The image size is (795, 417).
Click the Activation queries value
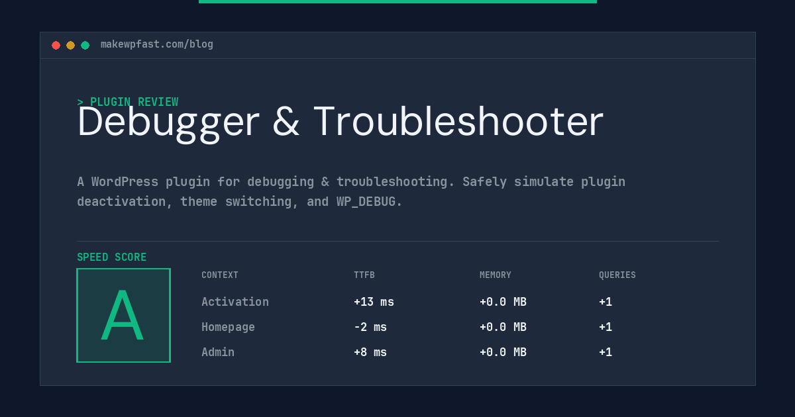[606, 302]
